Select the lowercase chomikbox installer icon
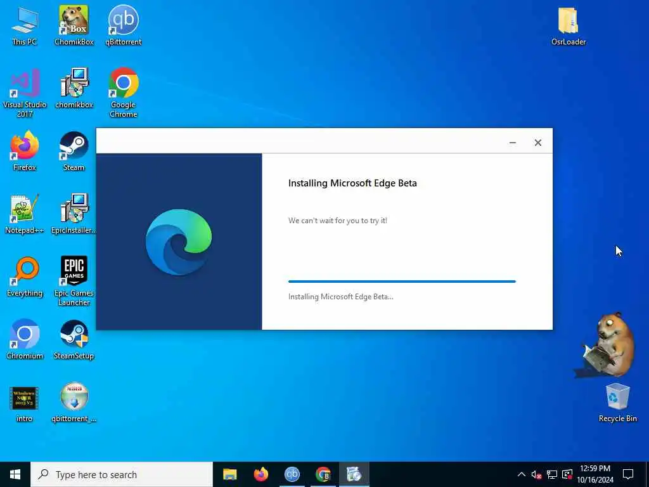 74,88
